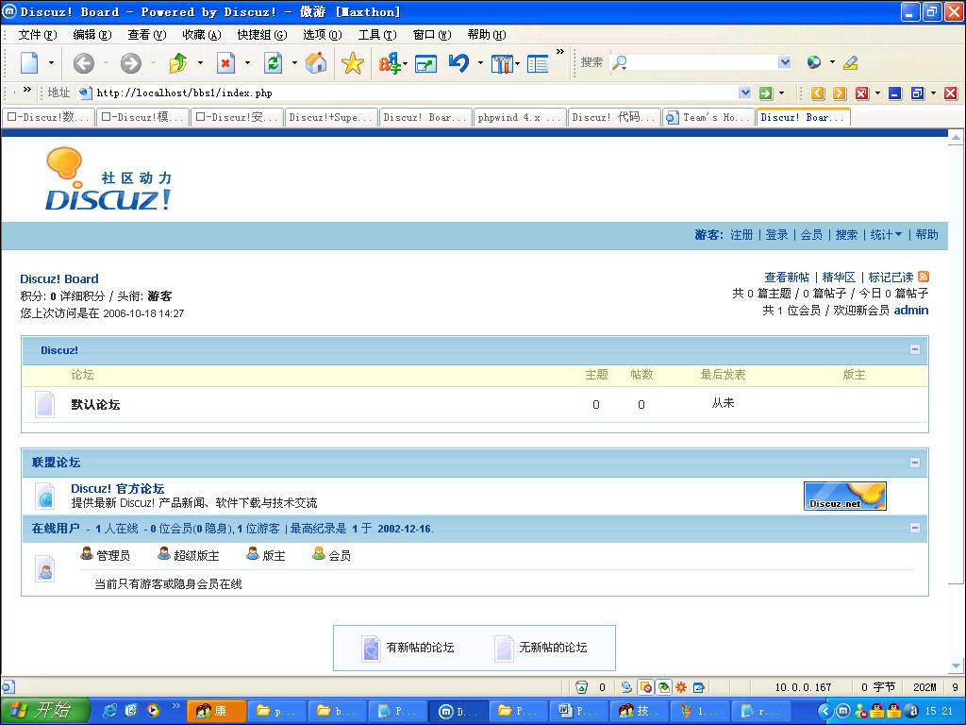Click the Stop loading red X icon
Image resolution: width=966 pixels, height=725 pixels.
point(226,63)
